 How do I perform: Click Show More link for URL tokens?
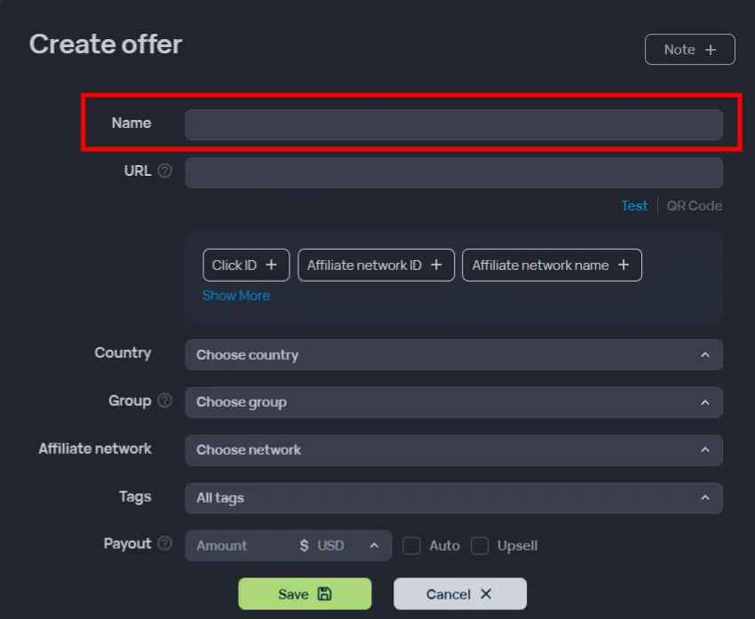236,296
